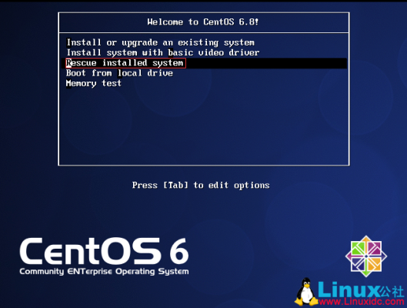407x308 pixels.
Task: Click the colorful CentOS pinwheel emblem
Action: pos(366,256)
